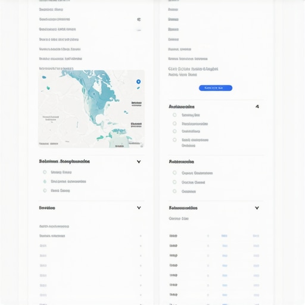305x305 pixels.
Task: Collapse the section with the upward chevron
Action: tap(257, 107)
